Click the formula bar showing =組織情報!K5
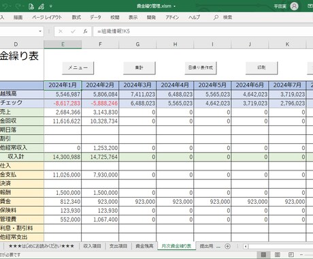The height and width of the screenshot is (259, 313). [203, 31]
